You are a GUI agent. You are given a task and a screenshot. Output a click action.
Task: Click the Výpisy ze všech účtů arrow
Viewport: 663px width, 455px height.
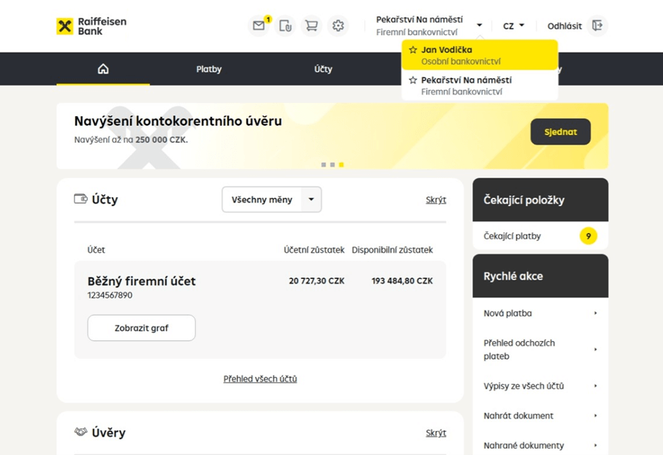pyautogui.click(x=595, y=386)
